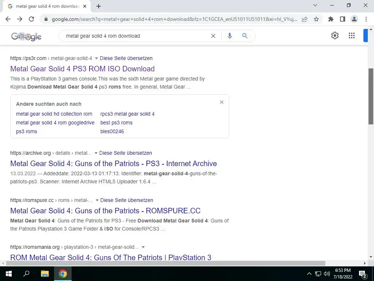Open Chrome's three-dot menu

366,19
